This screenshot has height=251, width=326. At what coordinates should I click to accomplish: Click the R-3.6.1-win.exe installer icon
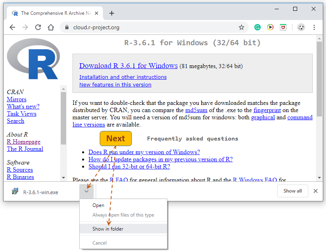tap(15, 191)
